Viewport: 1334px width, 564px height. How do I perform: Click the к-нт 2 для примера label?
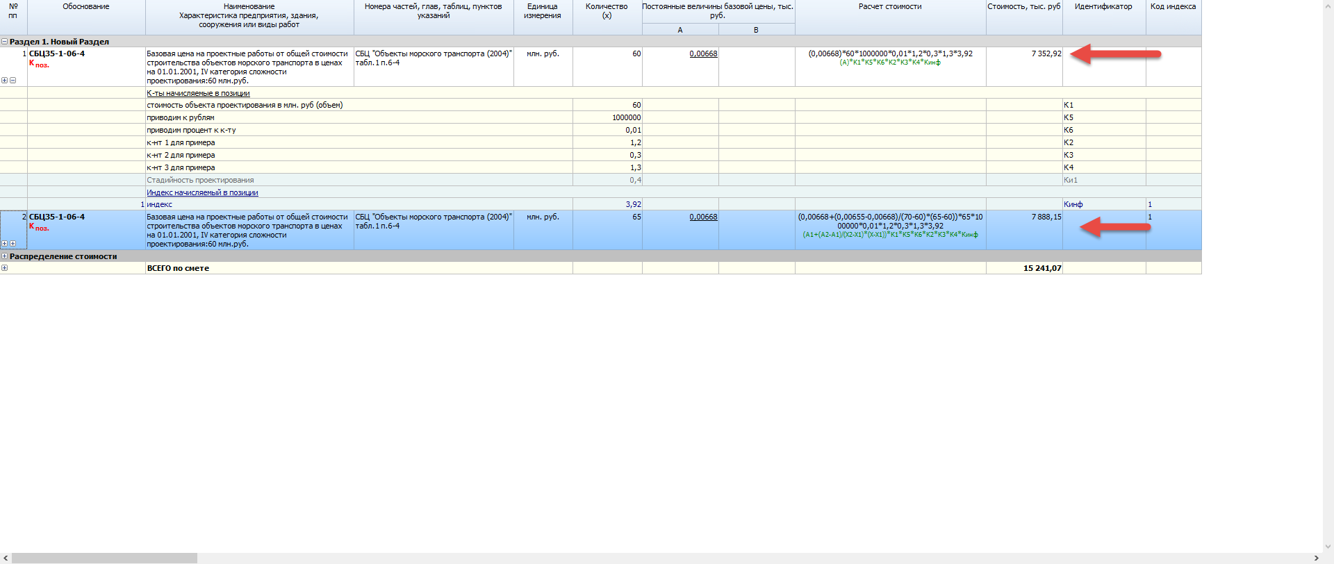tap(181, 155)
